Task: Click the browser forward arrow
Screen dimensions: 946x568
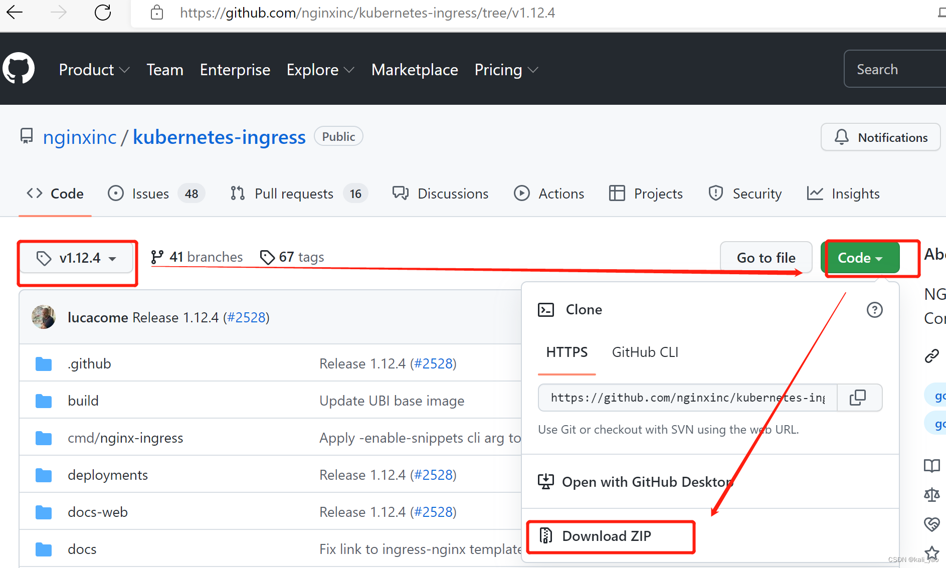Action: tap(59, 12)
